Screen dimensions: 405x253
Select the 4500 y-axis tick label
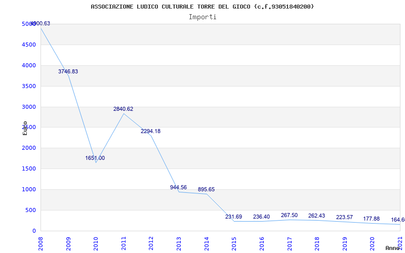coord(29,45)
